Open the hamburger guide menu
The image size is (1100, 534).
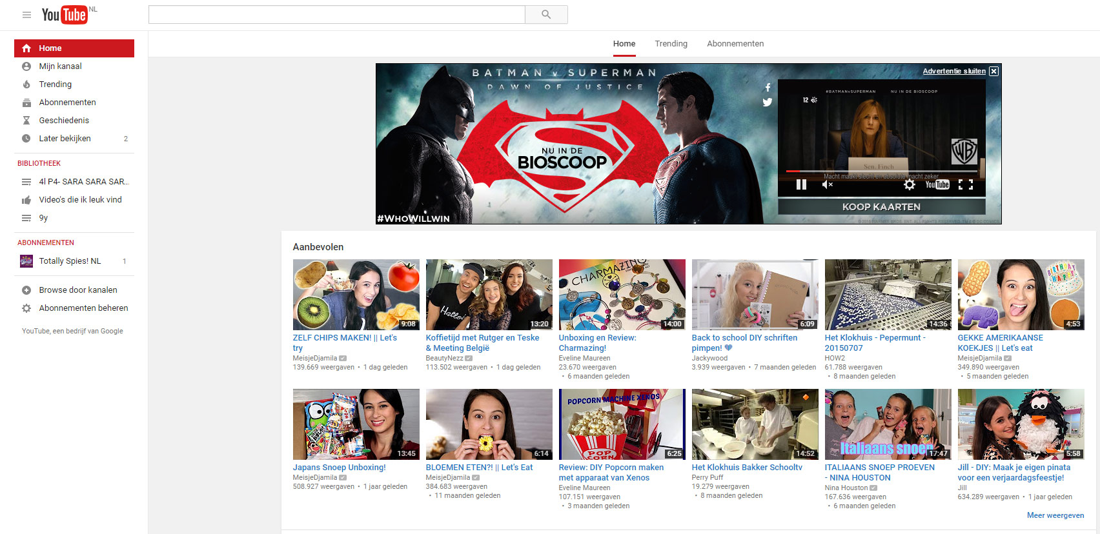pos(26,15)
